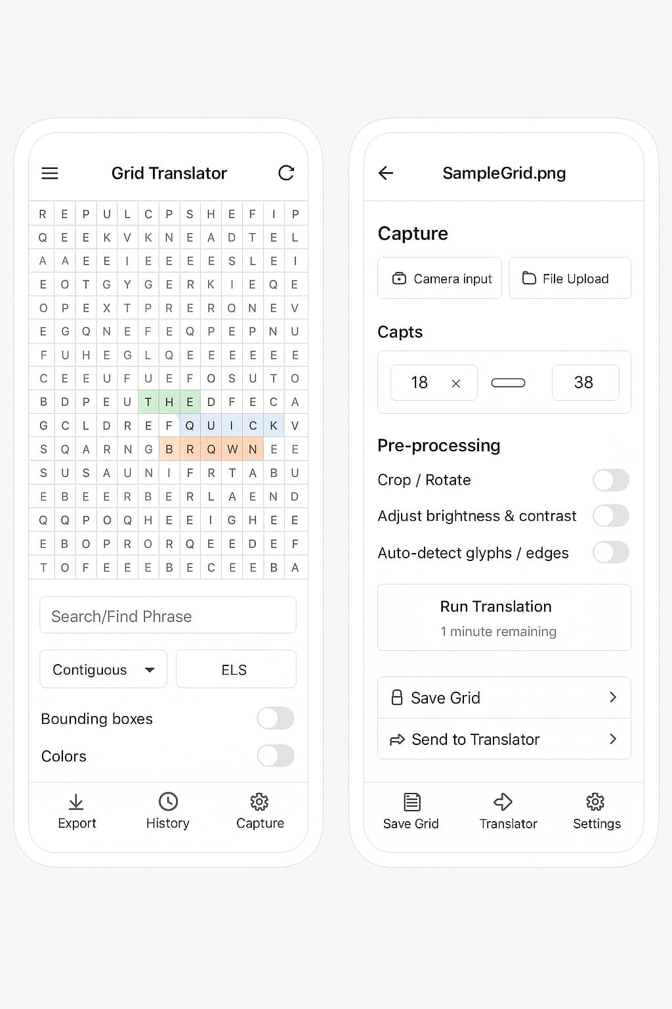Expand the Save Grid row chevron

click(x=613, y=698)
